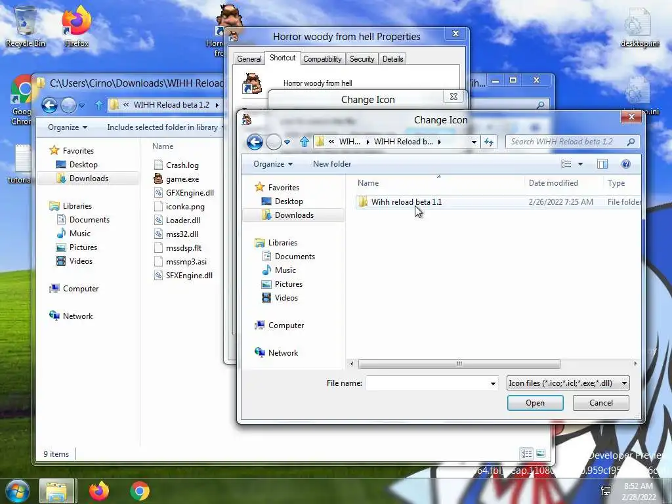Switch to Security tab in Properties window
Screen dimensions: 672x504
(x=362, y=59)
